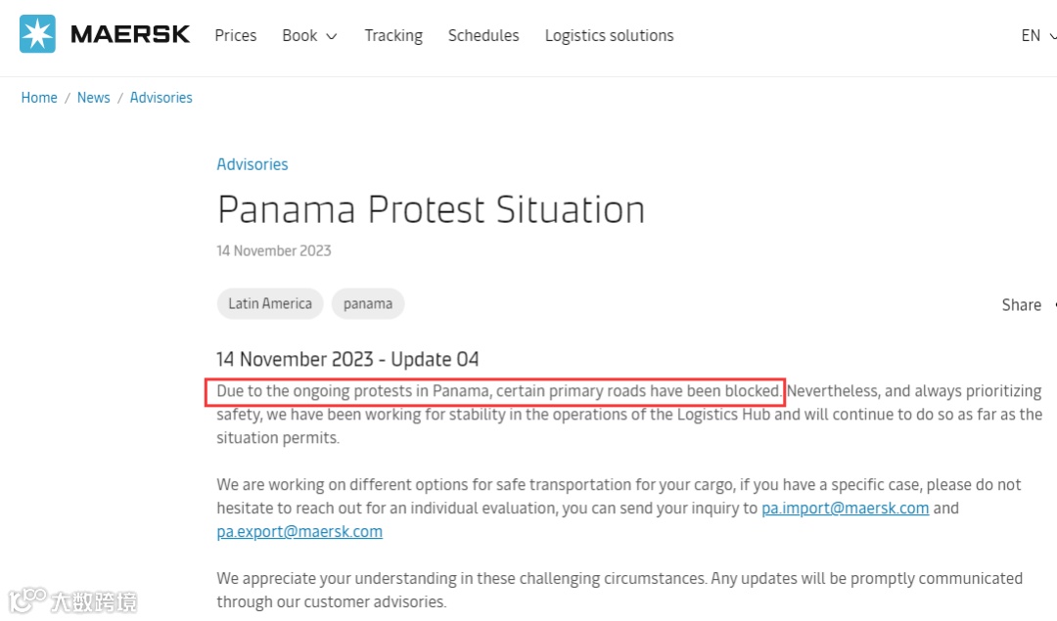Click the pa.import@maersk.com email link
This screenshot has width=1057, height=621.
pyautogui.click(x=845, y=509)
